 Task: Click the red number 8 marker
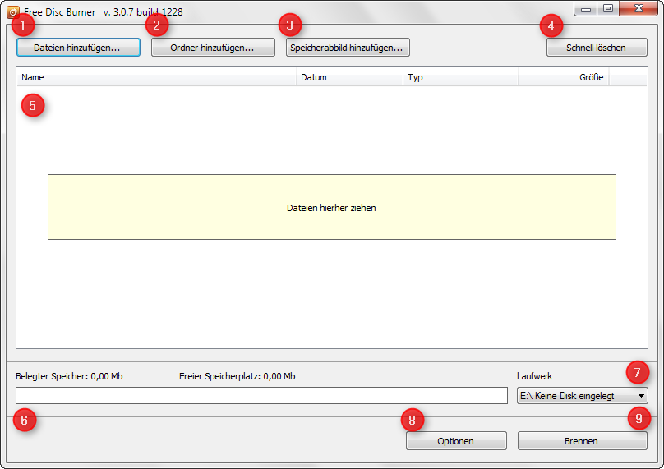[x=413, y=420]
